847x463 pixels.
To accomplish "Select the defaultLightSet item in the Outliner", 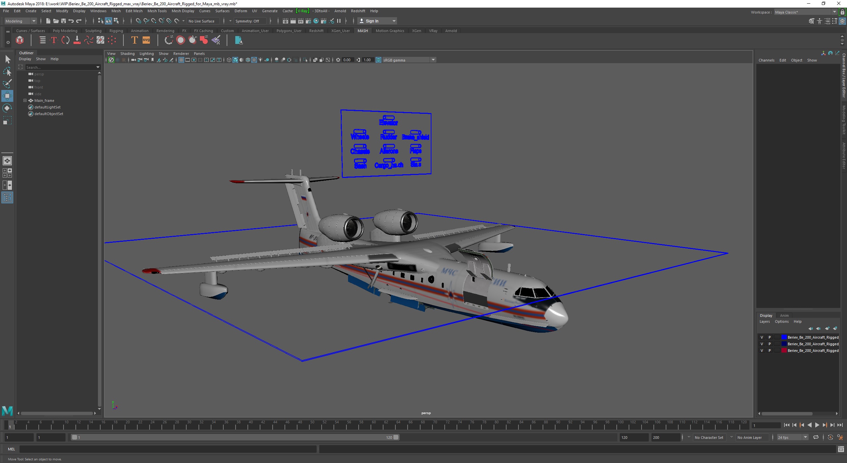I will pyautogui.click(x=47, y=107).
